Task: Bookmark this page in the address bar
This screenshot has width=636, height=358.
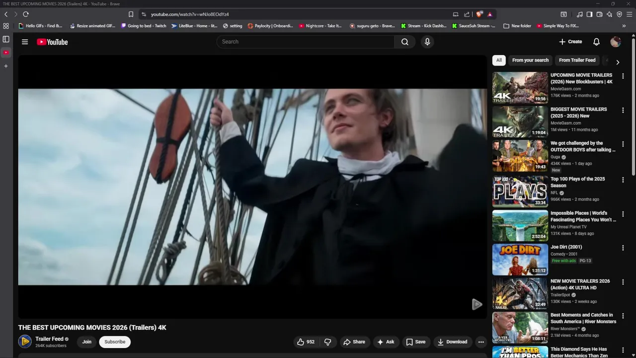Action: point(131,14)
